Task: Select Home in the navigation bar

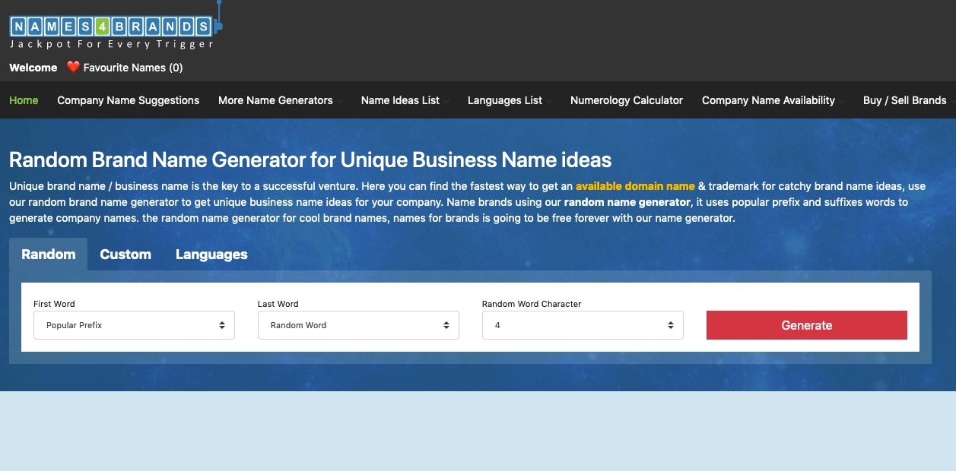Action: (24, 100)
